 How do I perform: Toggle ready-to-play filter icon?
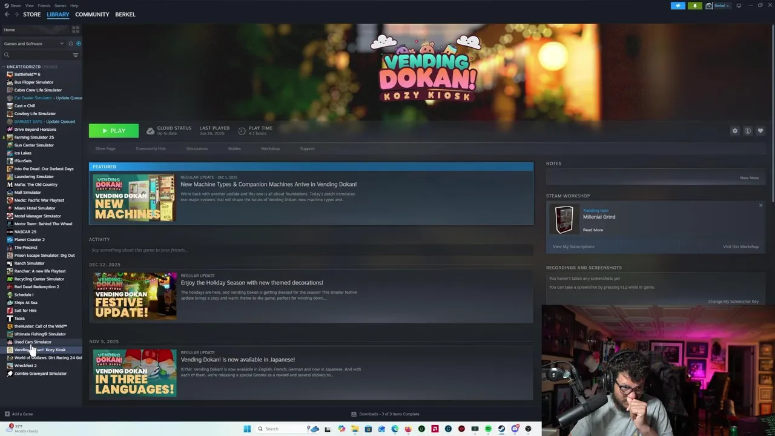pyautogui.click(x=78, y=44)
